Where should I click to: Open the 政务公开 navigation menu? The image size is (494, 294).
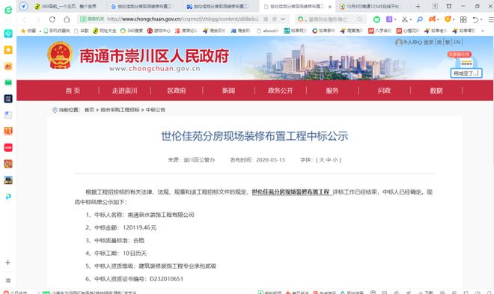click(x=280, y=91)
